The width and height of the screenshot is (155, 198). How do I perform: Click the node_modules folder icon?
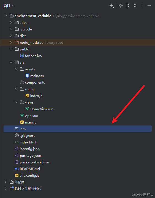(17, 42)
